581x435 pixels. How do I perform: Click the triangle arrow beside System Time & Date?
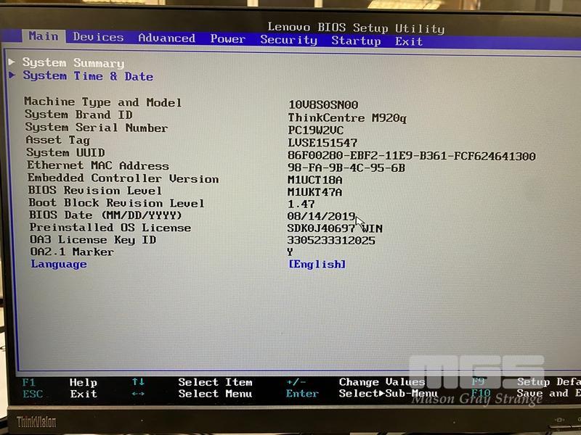[12, 75]
